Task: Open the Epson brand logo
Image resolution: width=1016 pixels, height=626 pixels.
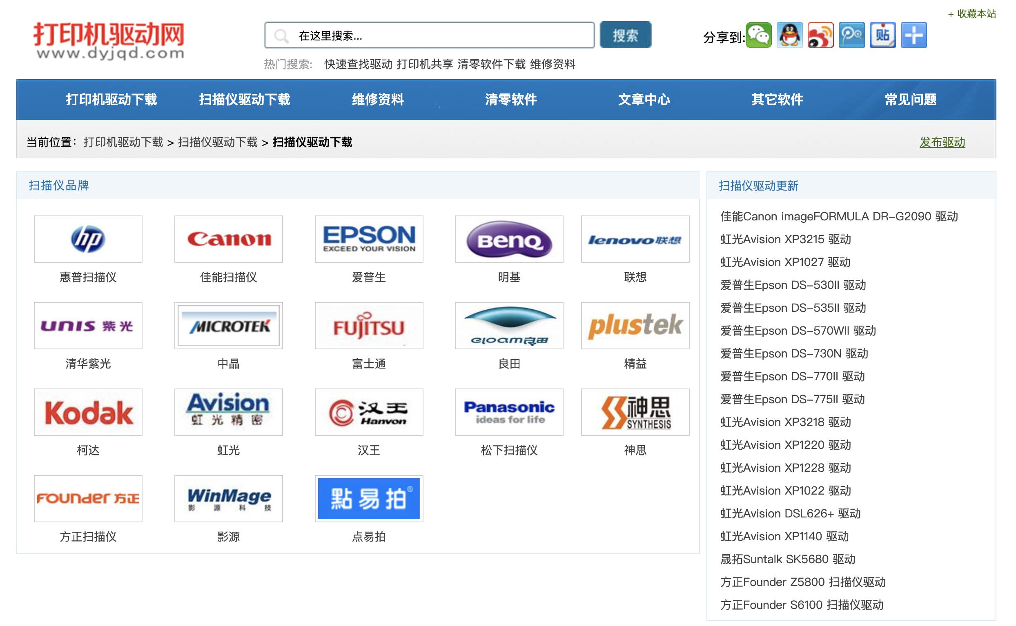Action: coord(369,239)
